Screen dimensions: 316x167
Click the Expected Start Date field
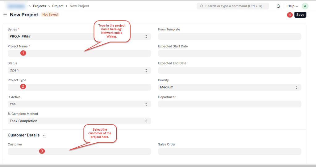(229, 54)
